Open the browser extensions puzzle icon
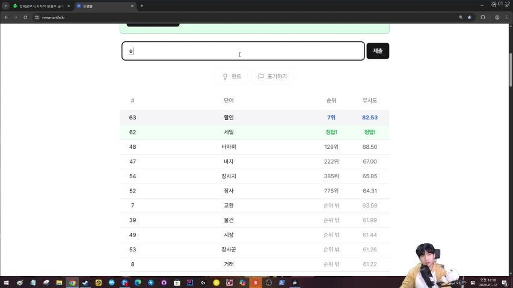The height and width of the screenshot is (288, 513). point(483,17)
